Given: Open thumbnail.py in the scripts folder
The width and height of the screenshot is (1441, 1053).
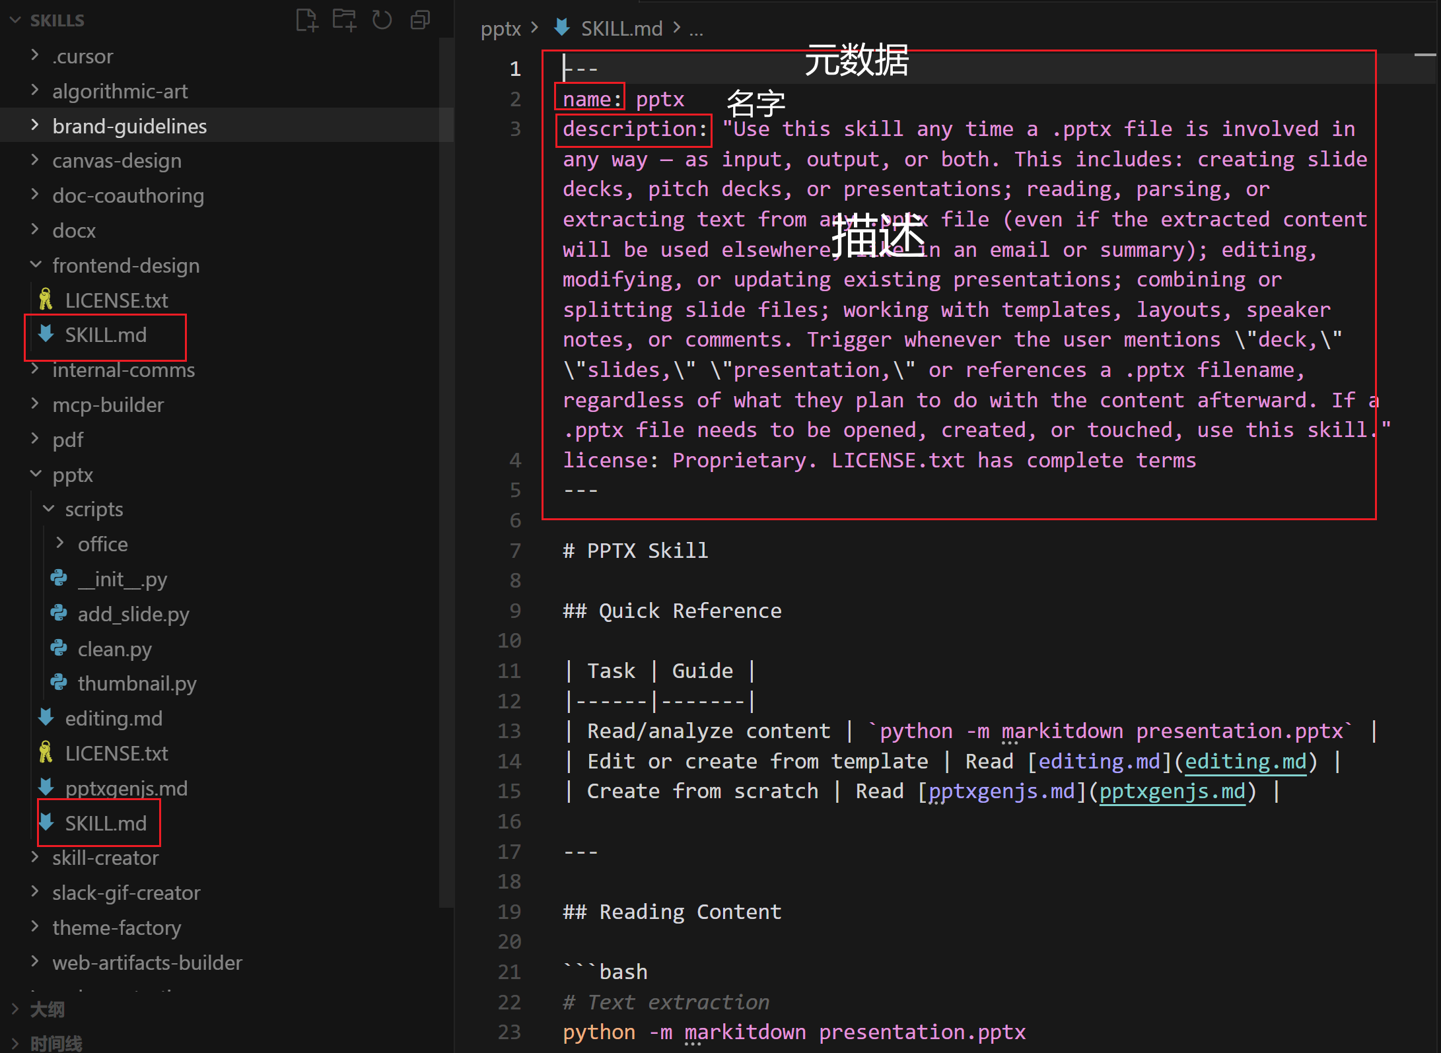Looking at the screenshot, I should (137, 683).
